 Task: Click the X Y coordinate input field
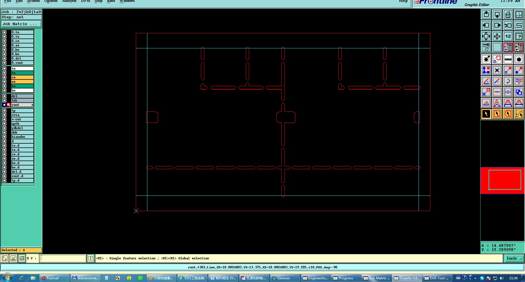click(x=63, y=258)
